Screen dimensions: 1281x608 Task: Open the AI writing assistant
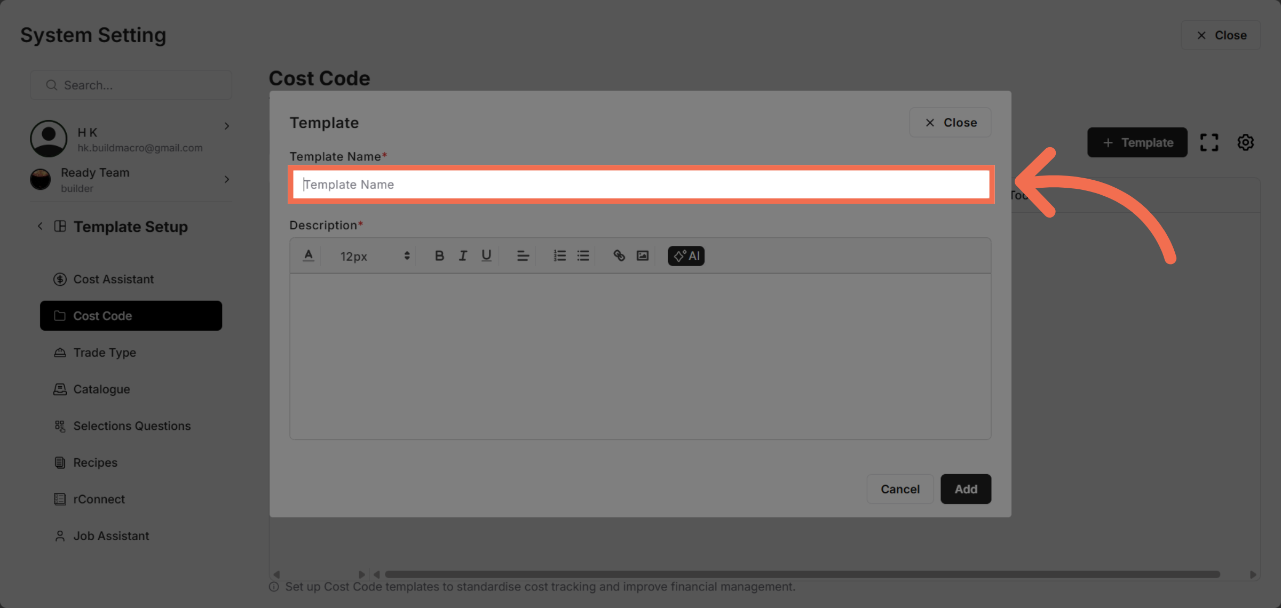[686, 256]
